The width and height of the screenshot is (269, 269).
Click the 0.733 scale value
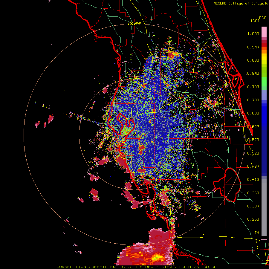point(253,100)
